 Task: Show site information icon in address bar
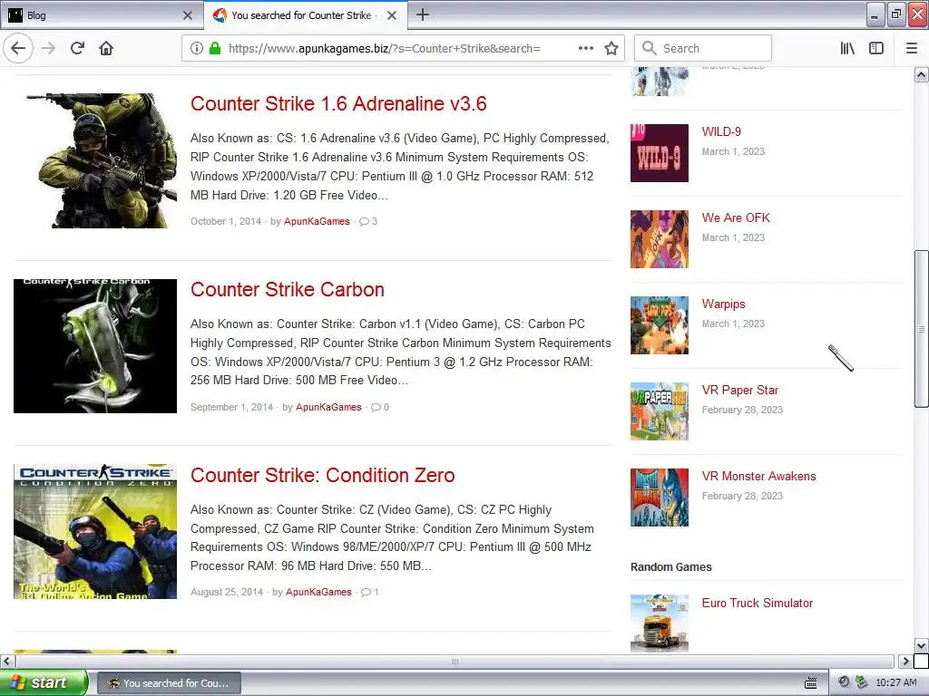197,49
